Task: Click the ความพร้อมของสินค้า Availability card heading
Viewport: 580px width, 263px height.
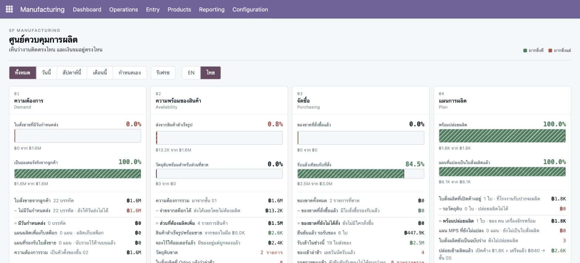Action: (178, 101)
